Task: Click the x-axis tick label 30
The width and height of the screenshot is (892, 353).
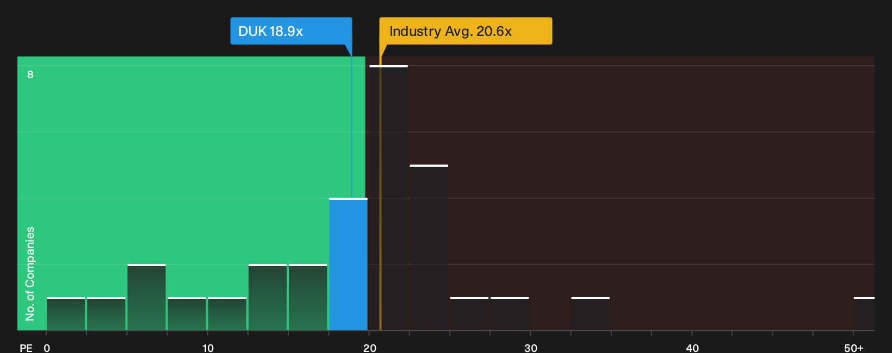Action: point(531,348)
